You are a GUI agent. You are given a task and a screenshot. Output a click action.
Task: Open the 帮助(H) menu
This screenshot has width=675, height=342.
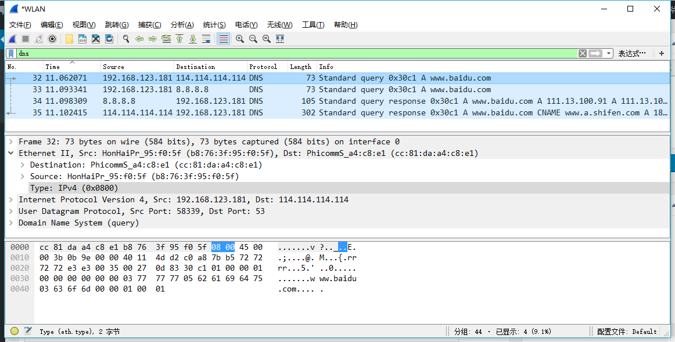pos(346,25)
